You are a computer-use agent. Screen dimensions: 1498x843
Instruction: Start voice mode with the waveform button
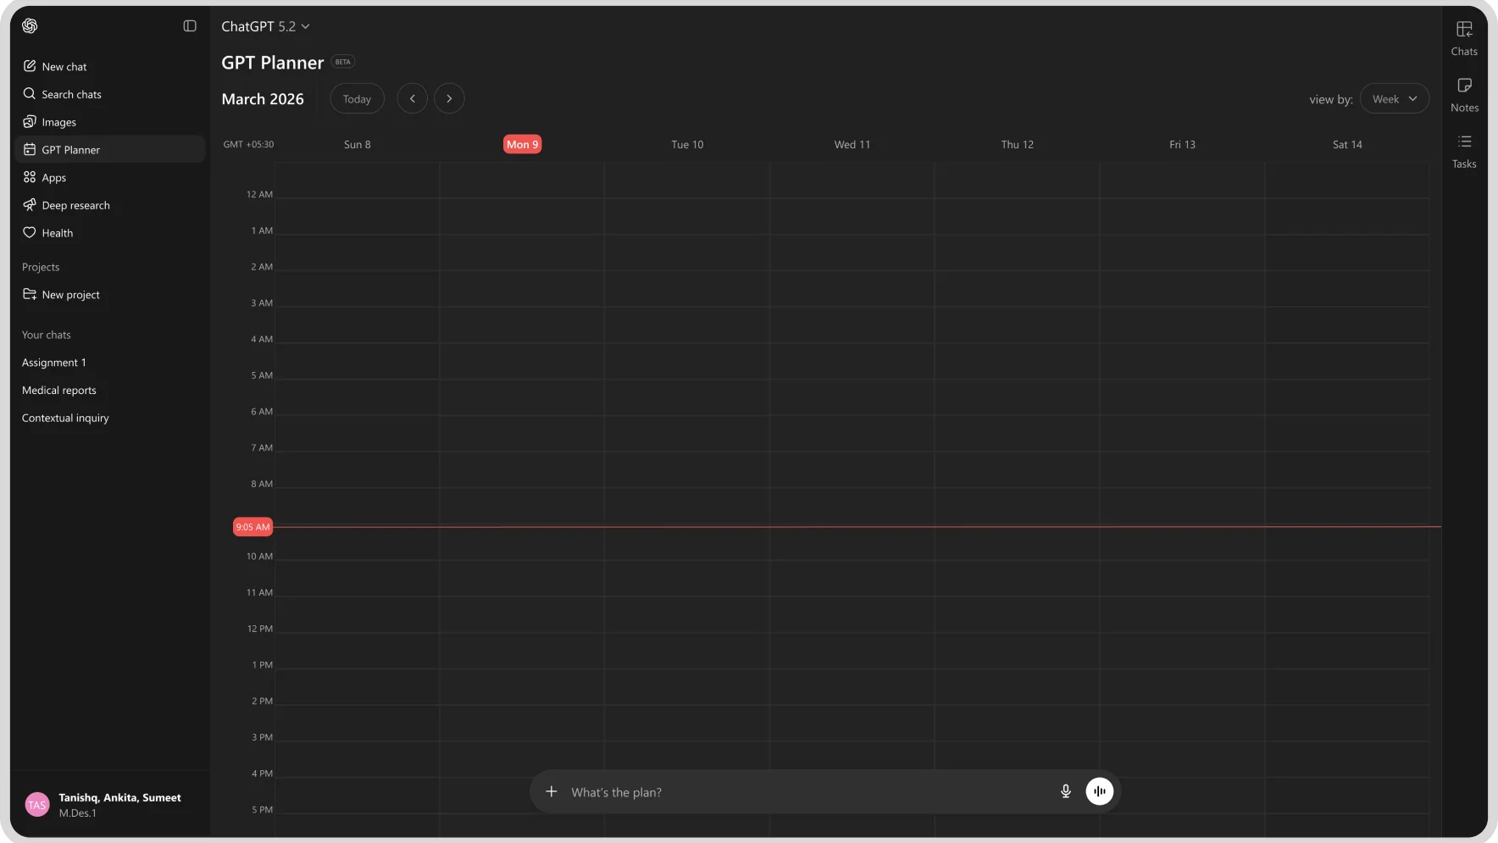click(x=1100, y=791)
